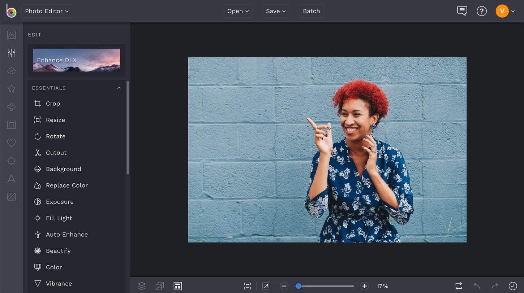This screenshot has width=524, height=293.
Task: Expand the Save dropdown menu
Action: (275, 11)
